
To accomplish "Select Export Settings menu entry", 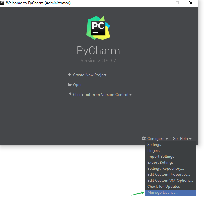I will point(170,163).
